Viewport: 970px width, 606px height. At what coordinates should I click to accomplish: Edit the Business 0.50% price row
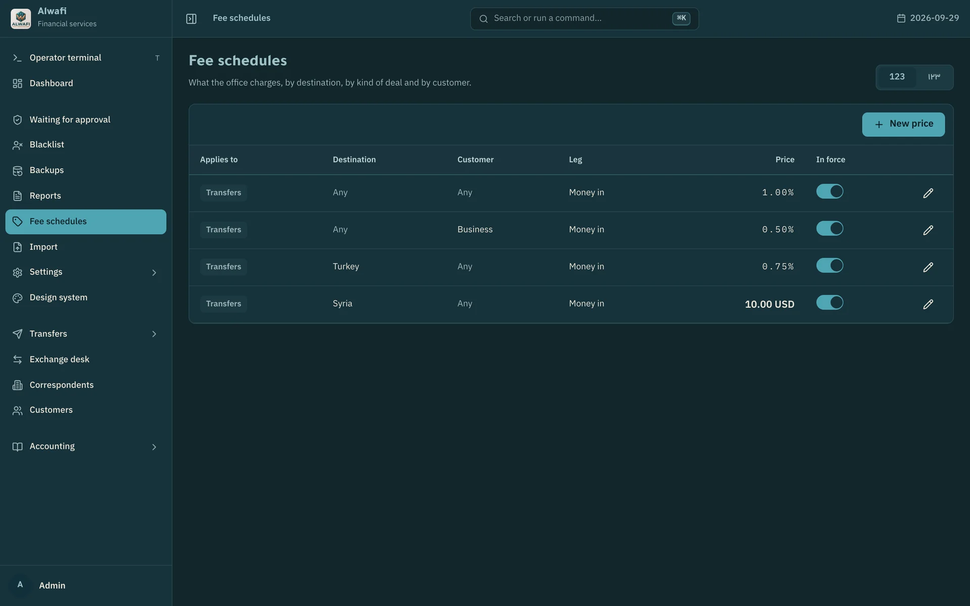pyautogui.click(x=928, y=230)
